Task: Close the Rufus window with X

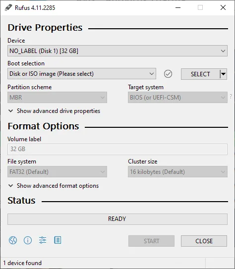Action: [x=223, y=7]
